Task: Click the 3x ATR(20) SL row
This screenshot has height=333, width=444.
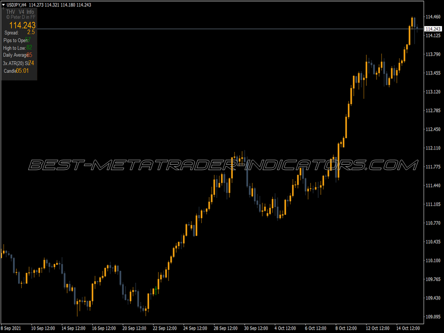Action: tap(18, 63)
